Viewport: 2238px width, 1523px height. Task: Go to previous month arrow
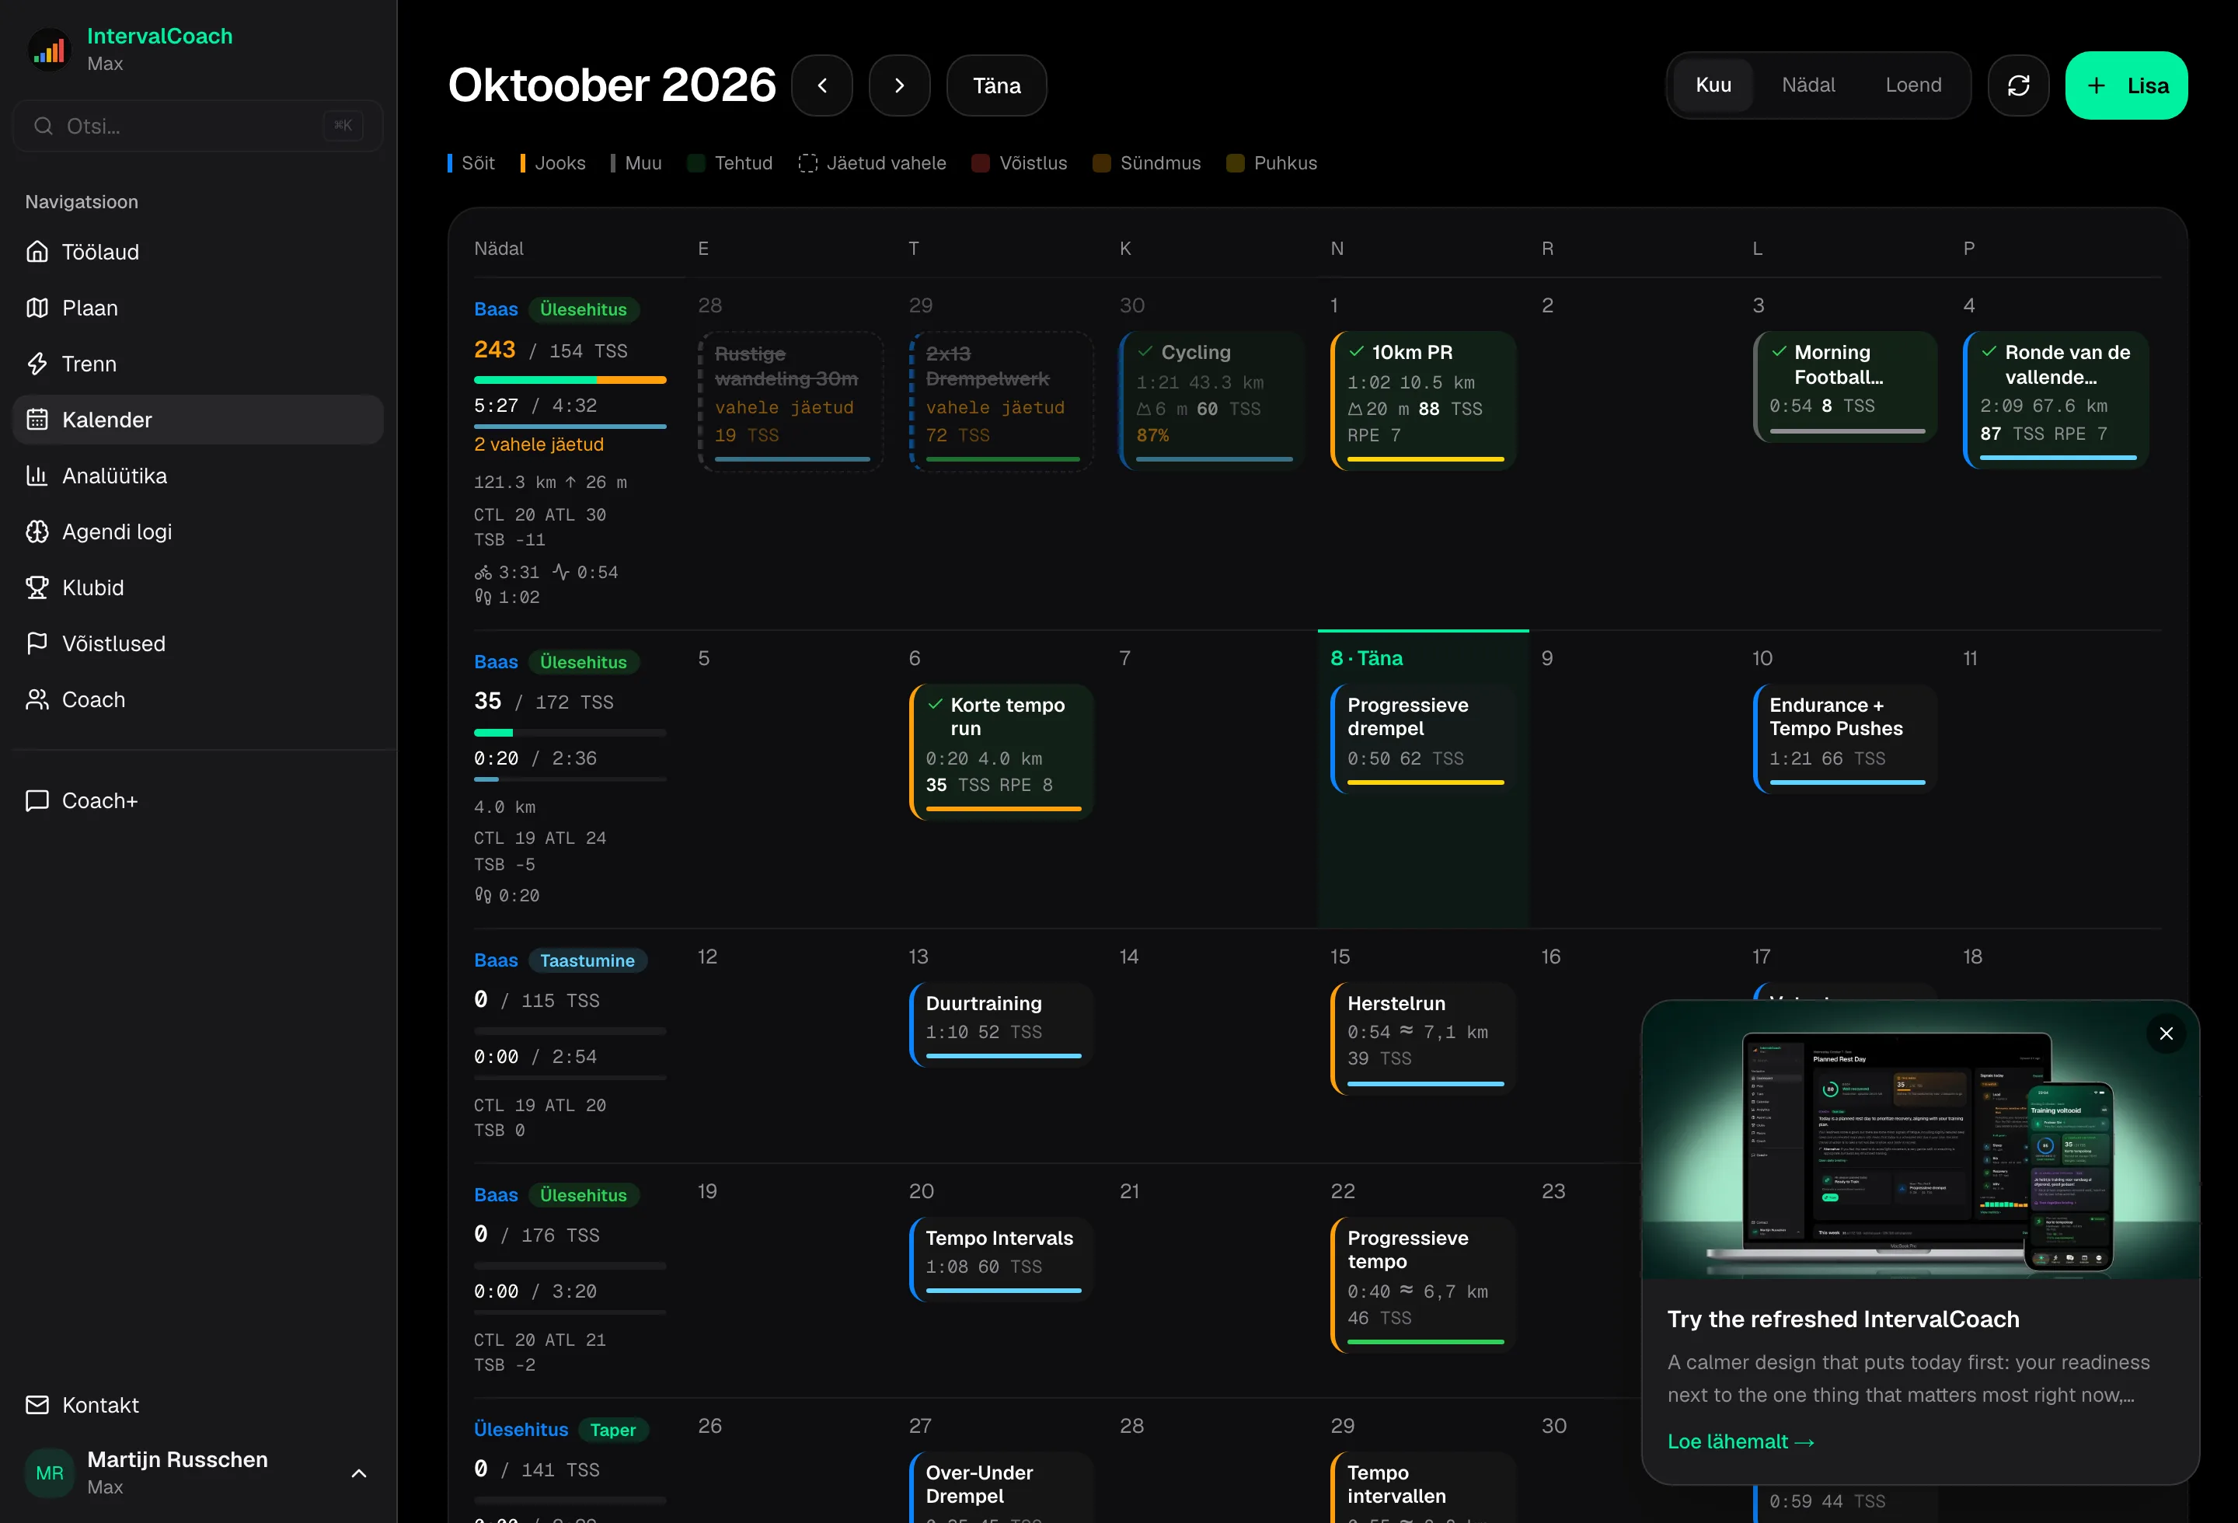pos(822,85)
